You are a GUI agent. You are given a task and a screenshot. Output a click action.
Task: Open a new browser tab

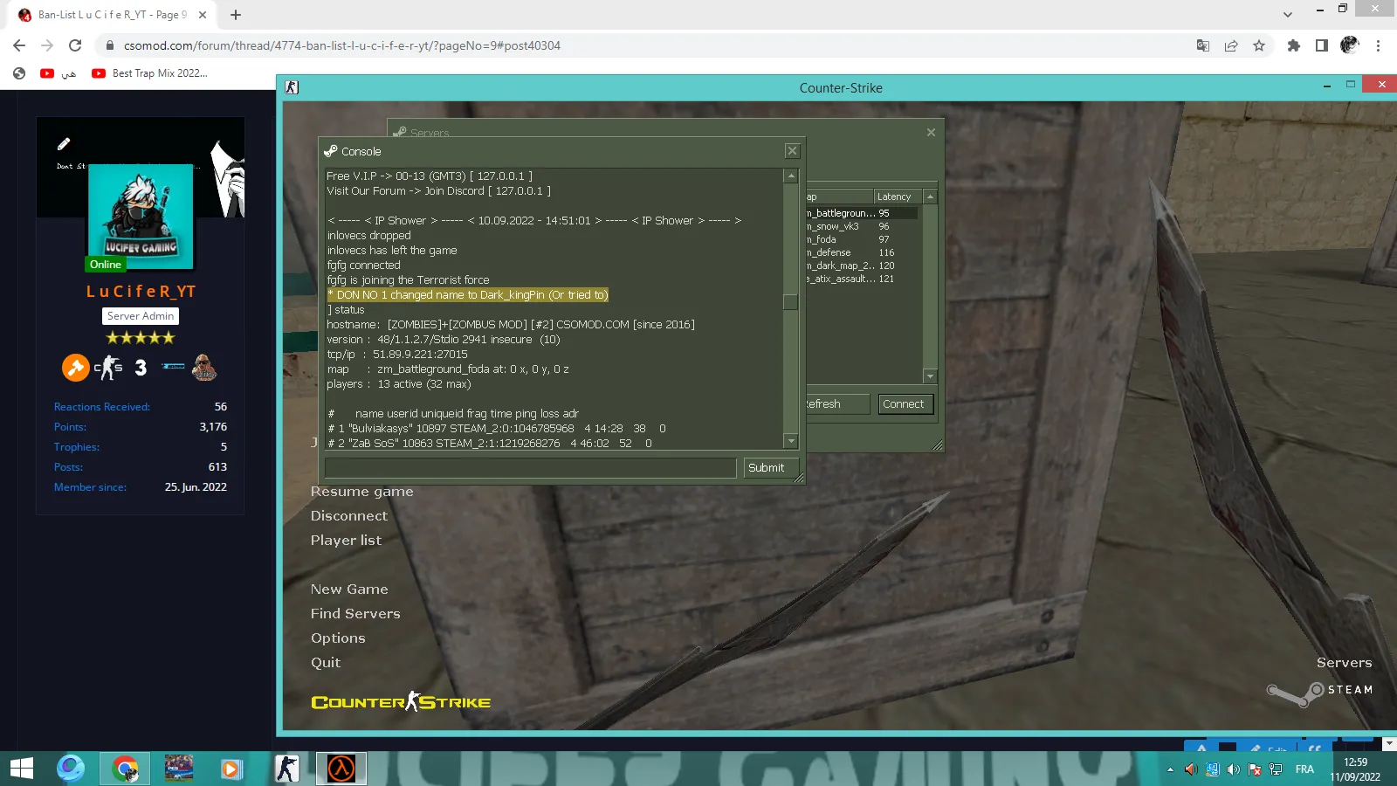coord(236,15)
